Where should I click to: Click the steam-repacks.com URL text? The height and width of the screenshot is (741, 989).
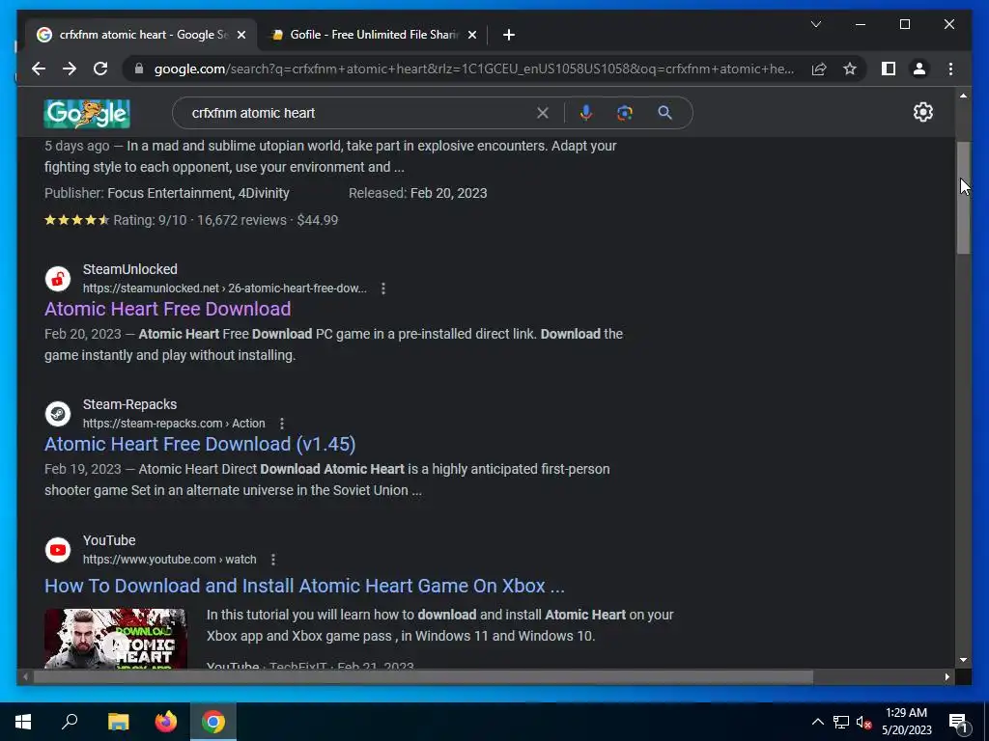174,424
